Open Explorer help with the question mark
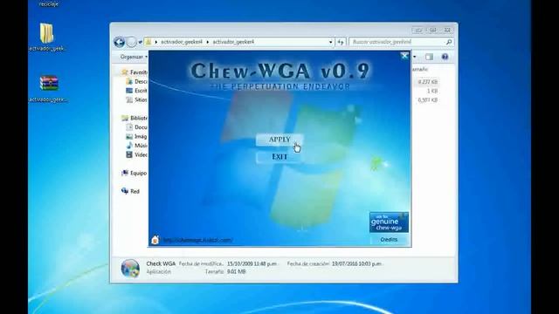Viewport: 559px width, 314px height. tap(445, 57)
